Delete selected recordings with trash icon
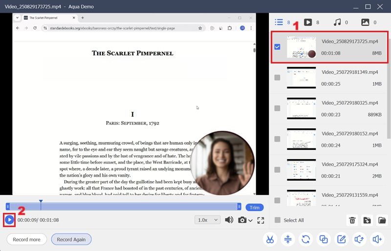This screenshot has height=251, width=391. pyautogui.click(x=352, y=220)
